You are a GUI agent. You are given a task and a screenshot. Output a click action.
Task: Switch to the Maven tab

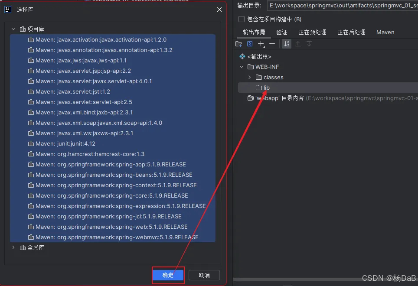click(385, 32)
